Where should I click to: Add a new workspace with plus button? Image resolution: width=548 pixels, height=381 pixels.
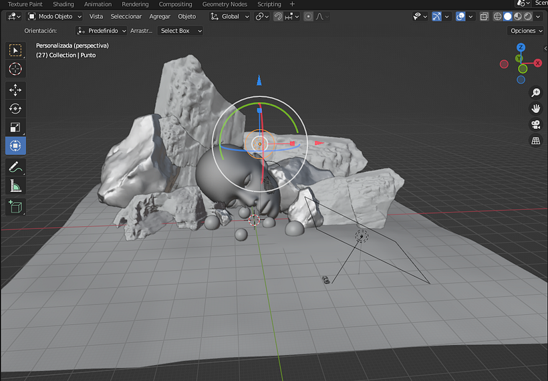coord(292,4)
